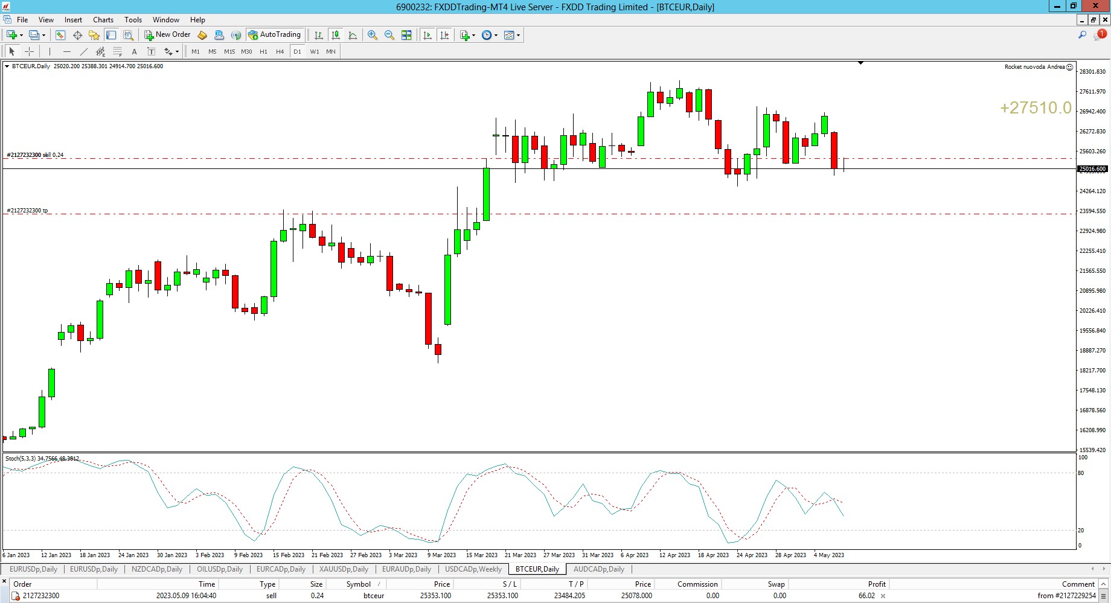Select the H4 timeframe button
Image resolution: width=1111 pixels, height=603 pixels.
click(280, 51)
